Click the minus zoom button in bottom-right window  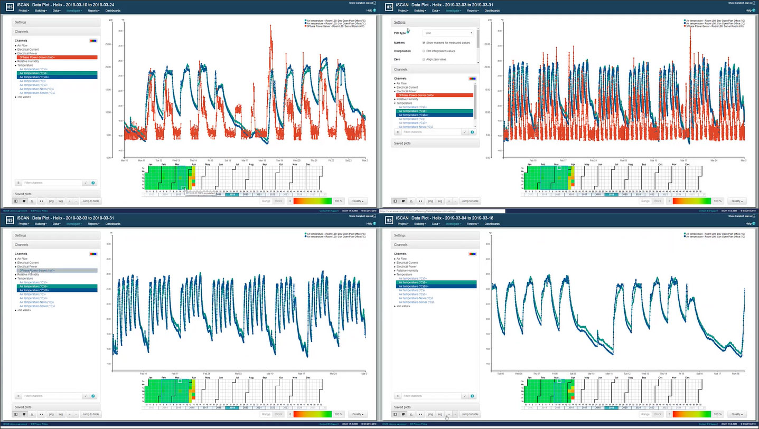(455, 414)
